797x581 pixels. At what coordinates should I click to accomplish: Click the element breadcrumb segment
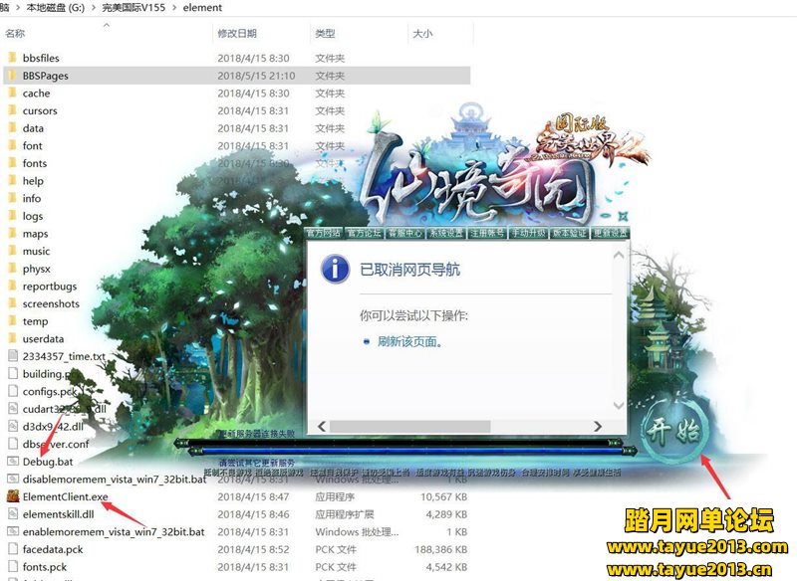[202, 8]
